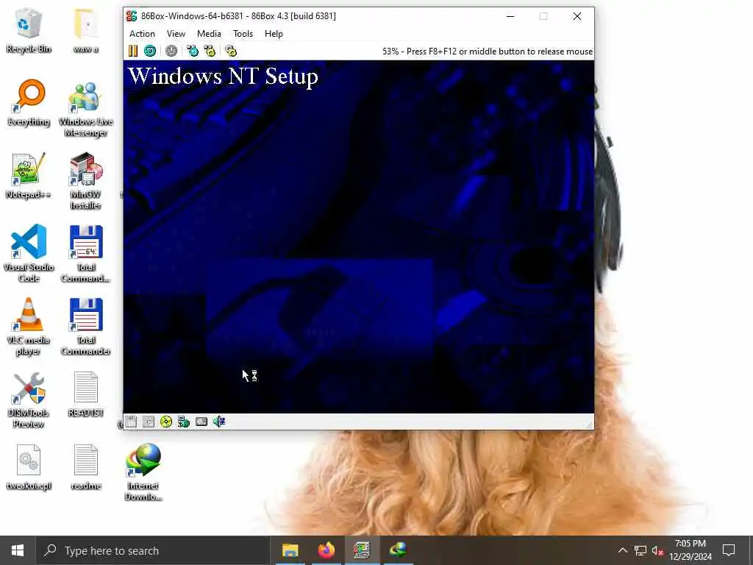Open the clock showing 7:05 PM
Image resolution: width=753 pixels, height=565 pixels.
point(690,550)
